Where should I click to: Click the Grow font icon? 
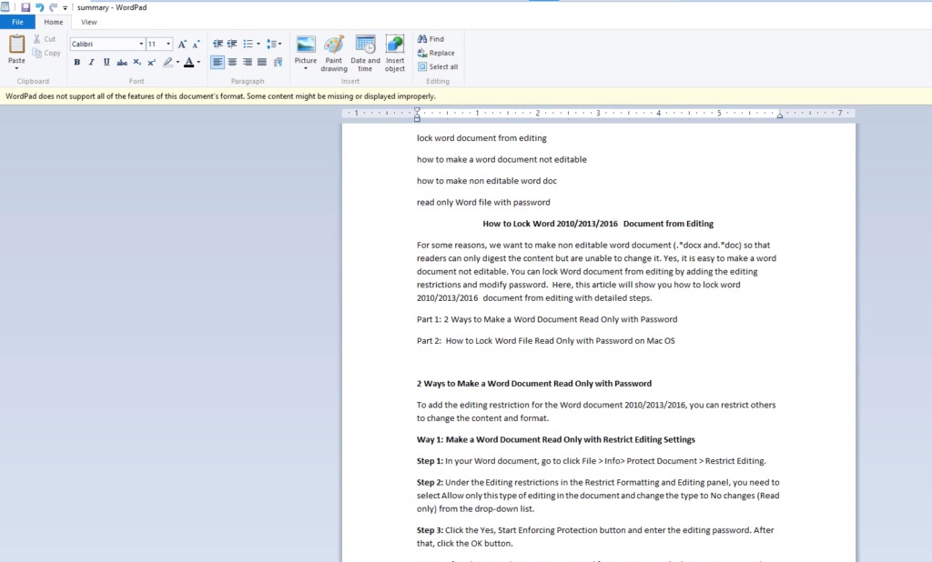pyautogui.click(x=182, y=44)
